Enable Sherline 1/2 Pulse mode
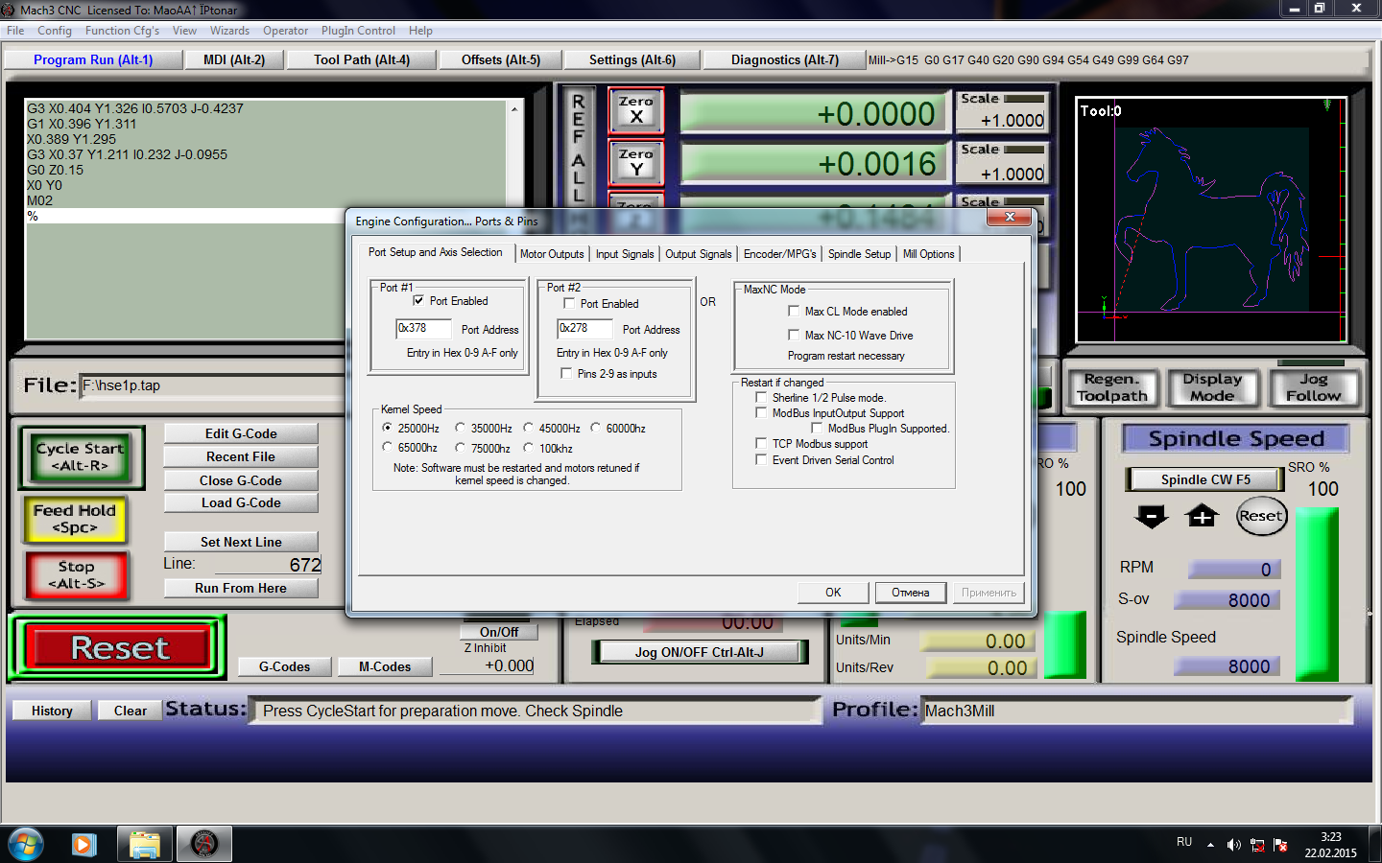Screen dimensions: 1382x863 (761, 397)
